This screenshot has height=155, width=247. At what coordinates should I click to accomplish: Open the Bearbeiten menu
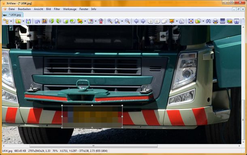click(x=24, y=9)
